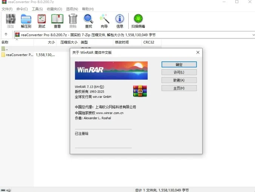Go up one folder level arrow

(6, 34)
